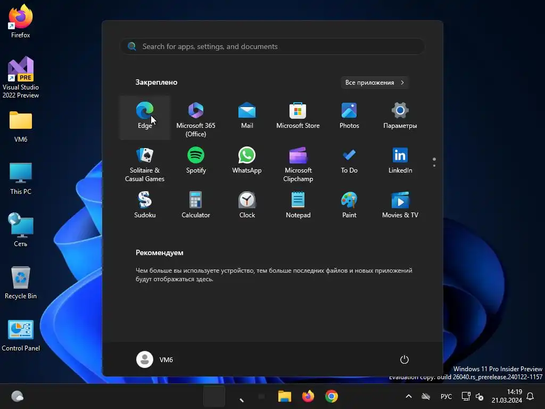Screen dimensions: 545x409
Task: Open the VM6 user account menu
Action: (155, 359)
